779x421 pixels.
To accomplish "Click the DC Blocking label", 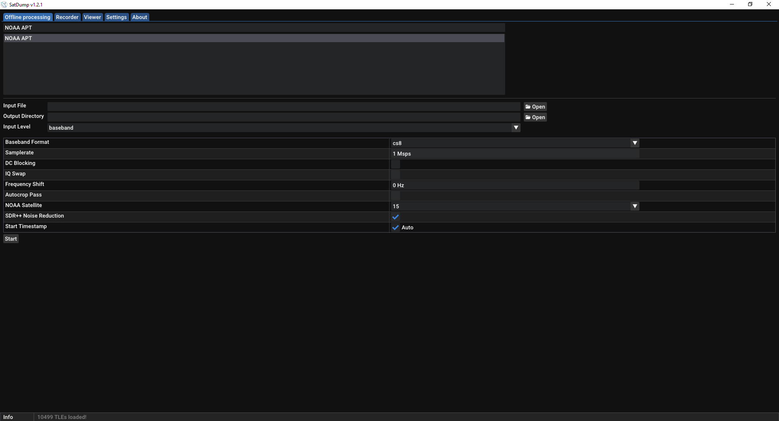I will 20,163.
